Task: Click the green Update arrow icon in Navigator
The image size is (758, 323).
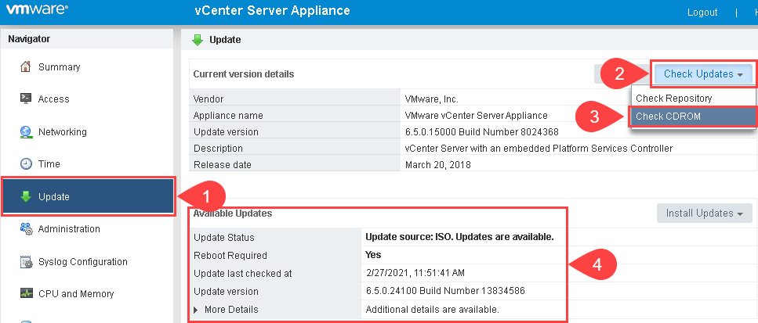Action: [x=26, y=196]
